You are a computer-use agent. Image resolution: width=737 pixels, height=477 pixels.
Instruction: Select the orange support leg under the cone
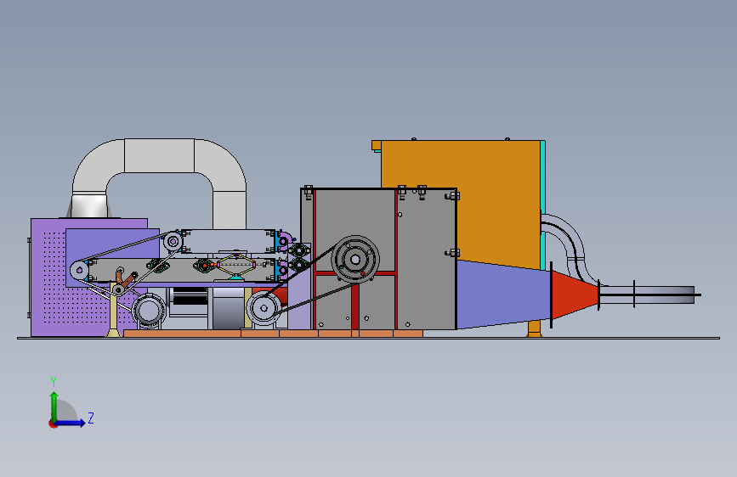tap(535, 328)
